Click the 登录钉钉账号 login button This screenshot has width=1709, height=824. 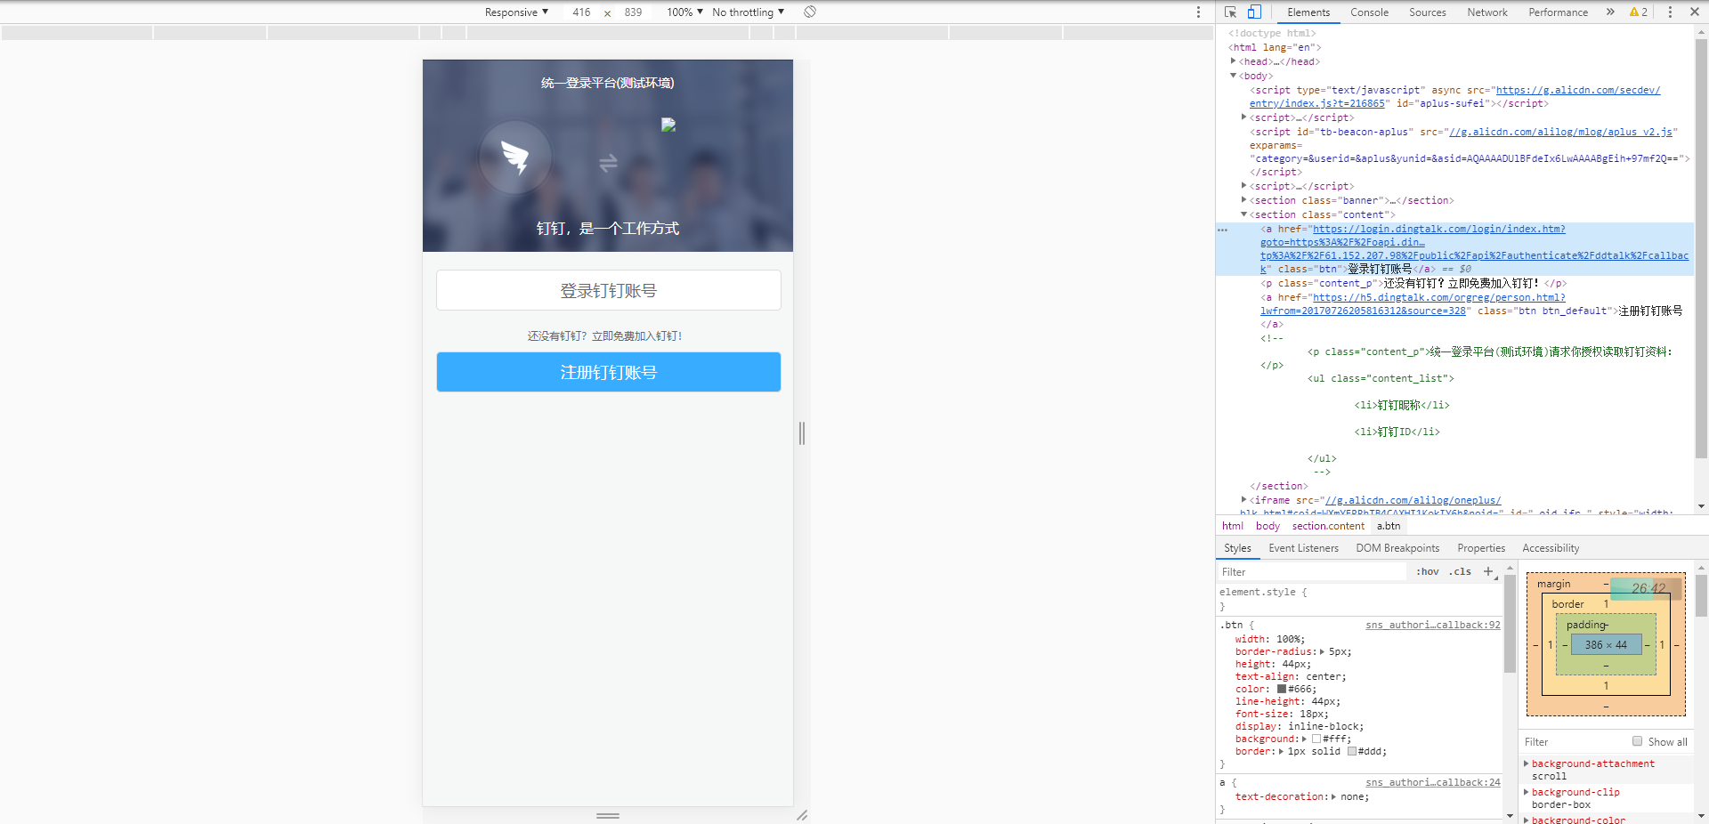point(609,290)
